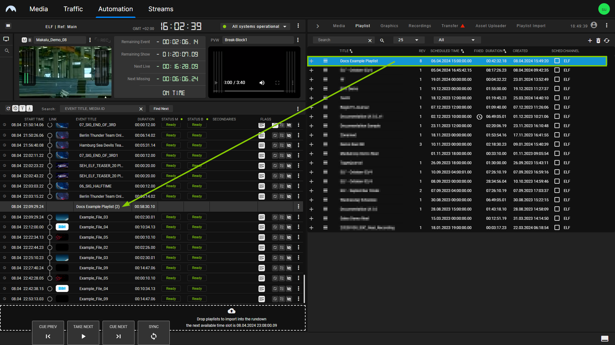Check the ELF channel checkbox on the first playlist

[x=557, y=61]
